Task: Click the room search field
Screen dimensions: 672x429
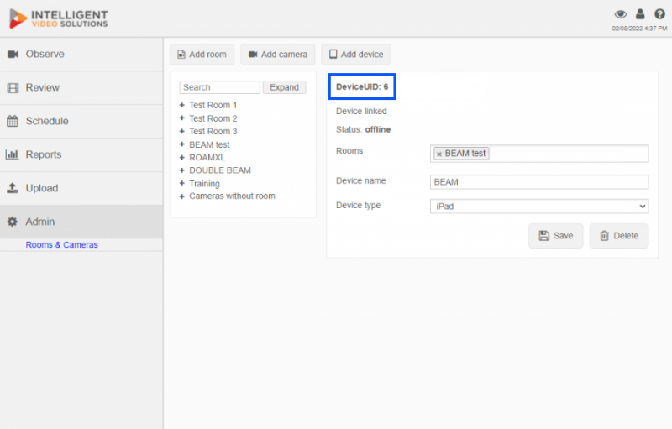Action: (219, 87)
